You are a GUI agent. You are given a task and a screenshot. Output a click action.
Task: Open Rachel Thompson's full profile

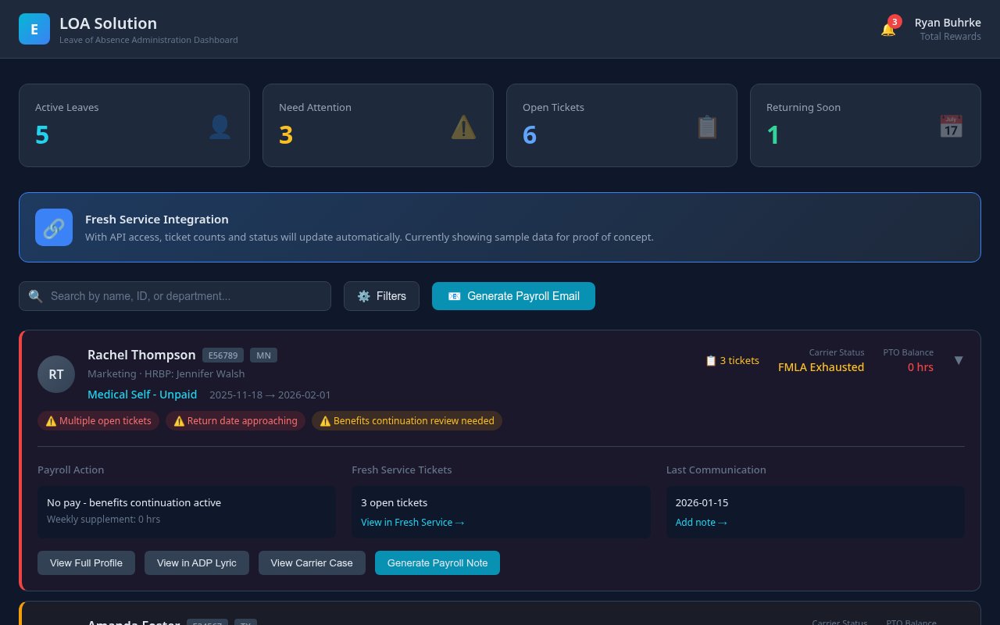pos(86,562)
